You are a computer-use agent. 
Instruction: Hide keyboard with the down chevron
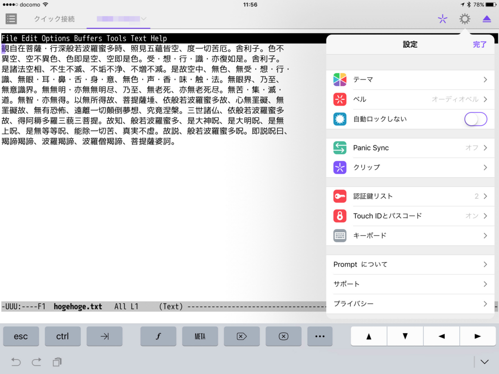484,362
